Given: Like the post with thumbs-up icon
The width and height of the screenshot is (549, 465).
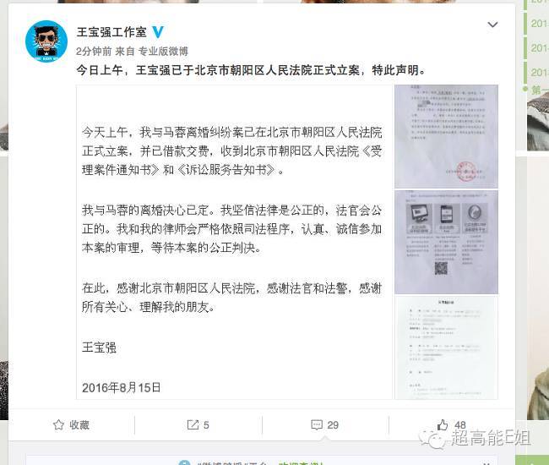Looking at the screenshot, I should 443,424.
